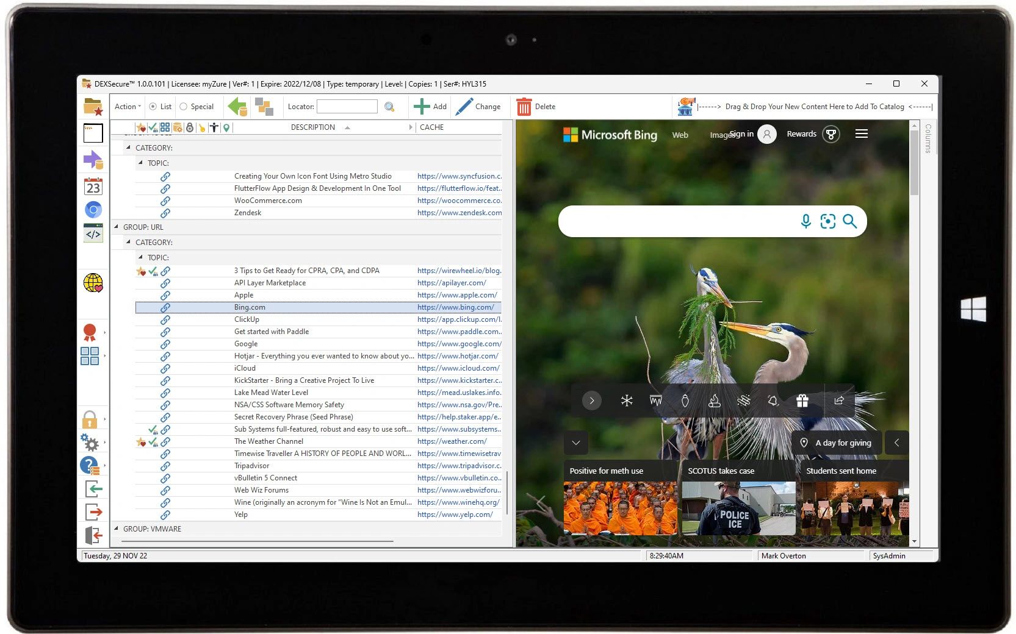Launch the blue Chromium browser icon in sidebar

93,210
